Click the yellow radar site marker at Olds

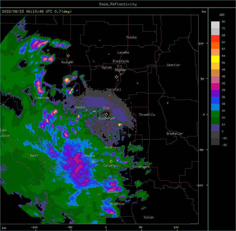(x=106, y=114)
